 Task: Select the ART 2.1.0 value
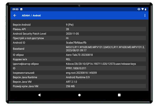[x=71, y=82]
